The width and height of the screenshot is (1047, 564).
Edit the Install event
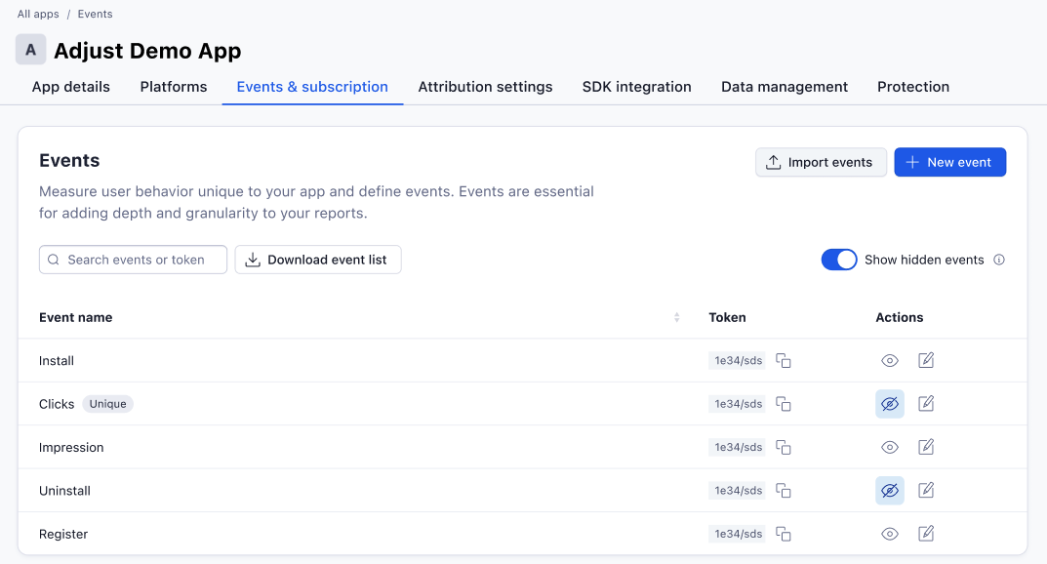[x=926, y=361]
